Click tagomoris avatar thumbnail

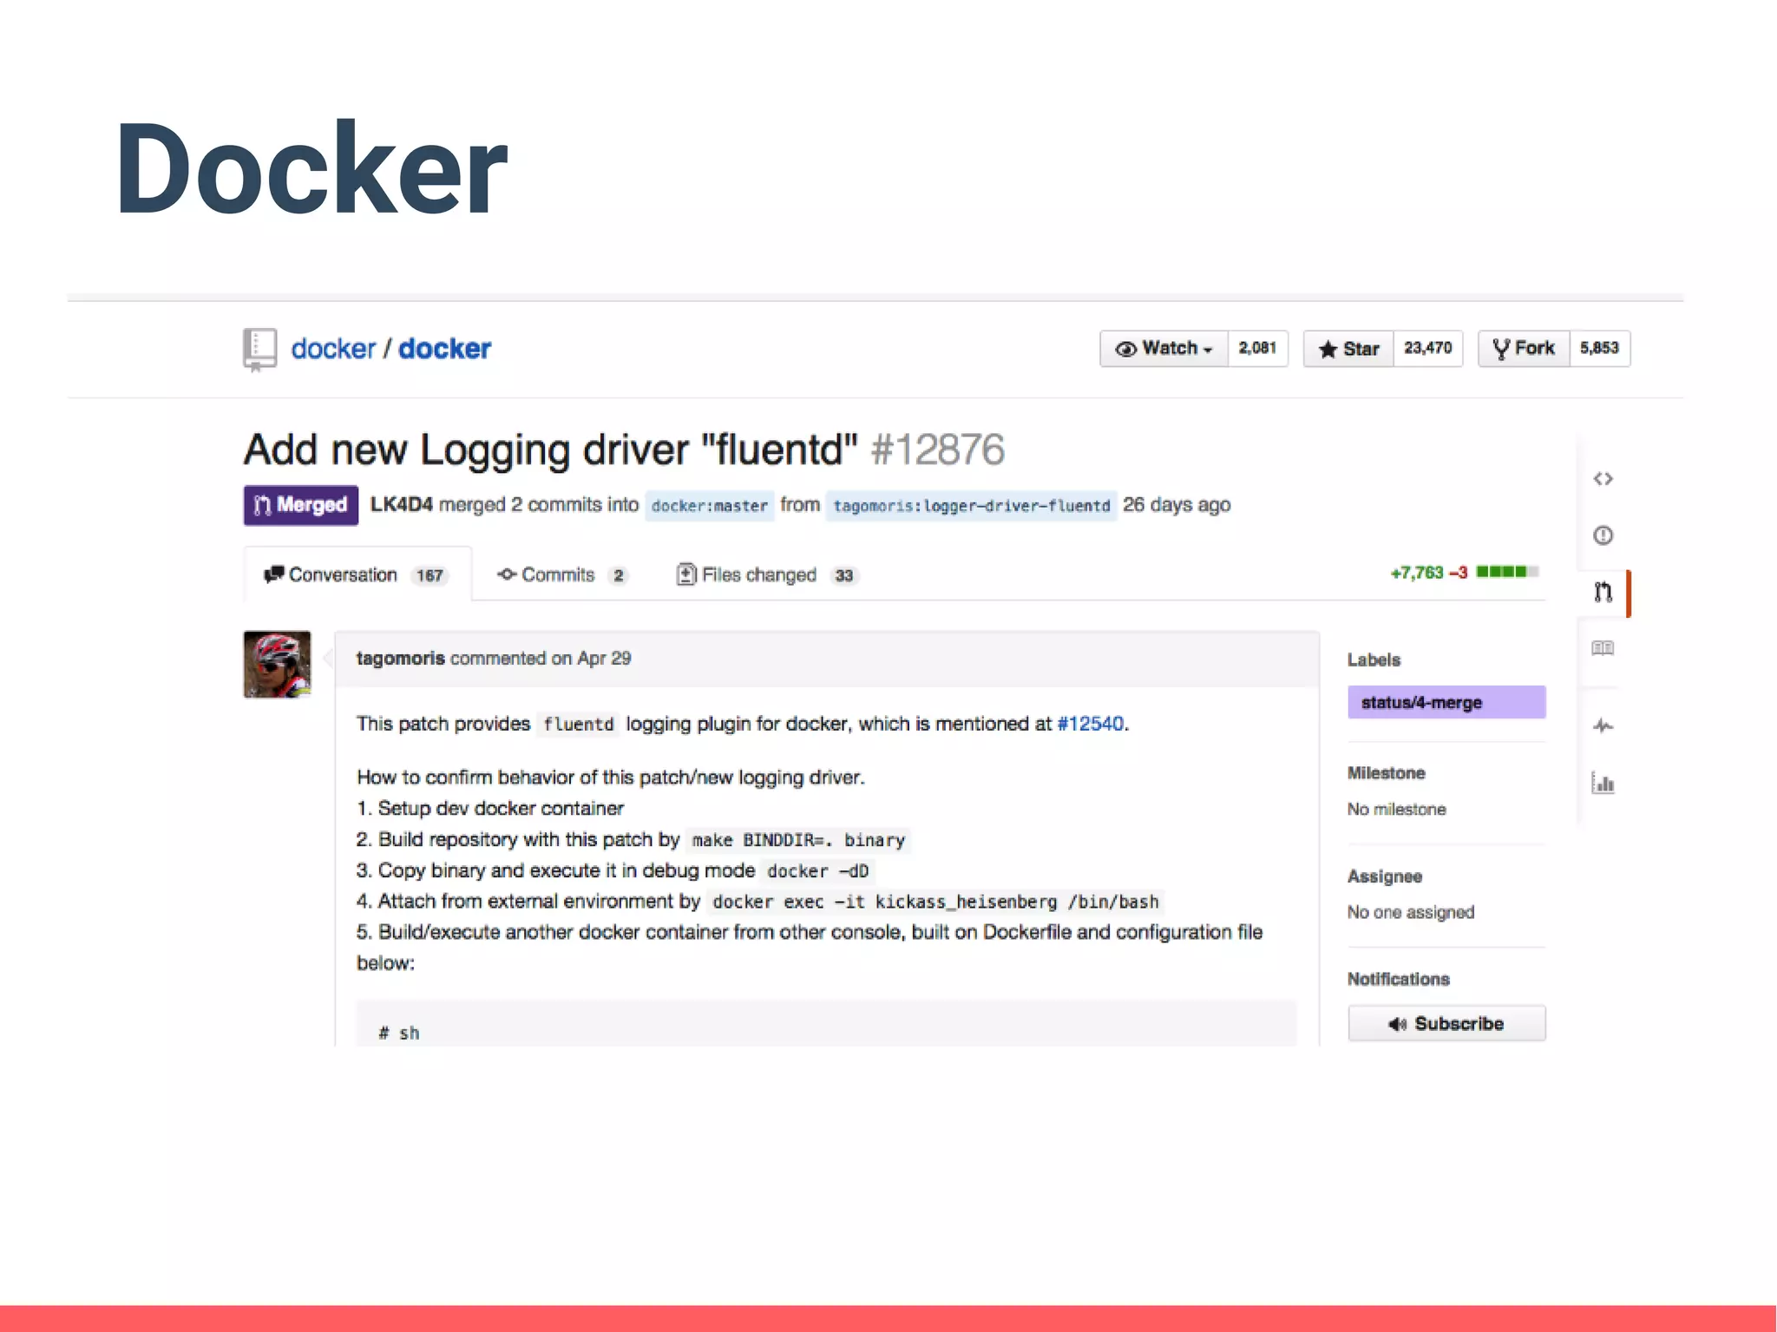click(277, 664)
